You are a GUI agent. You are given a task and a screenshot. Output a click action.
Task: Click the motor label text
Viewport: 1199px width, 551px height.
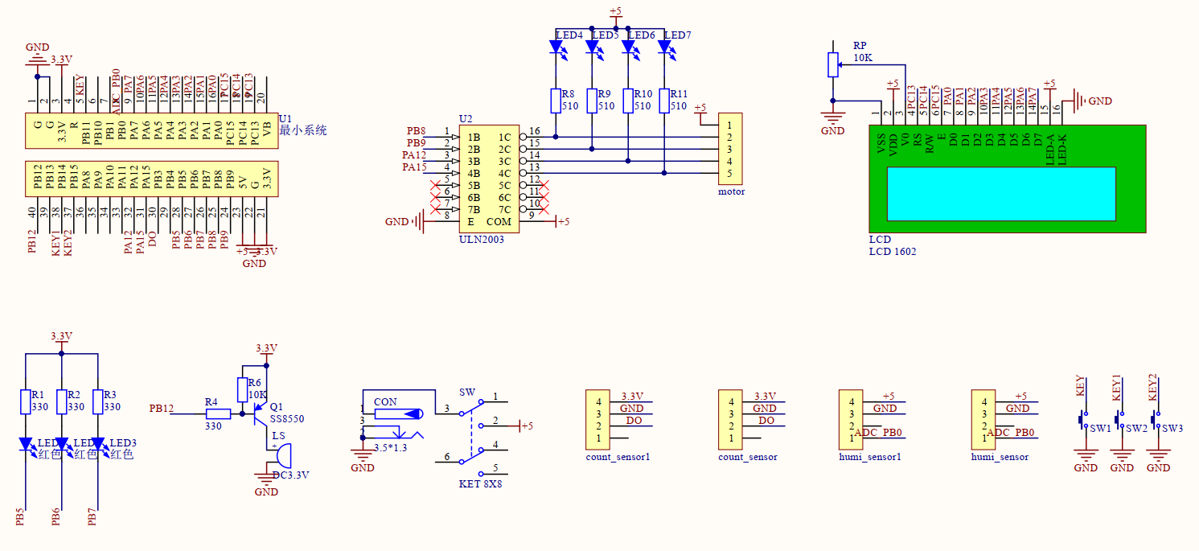click(x=732, y=191)
